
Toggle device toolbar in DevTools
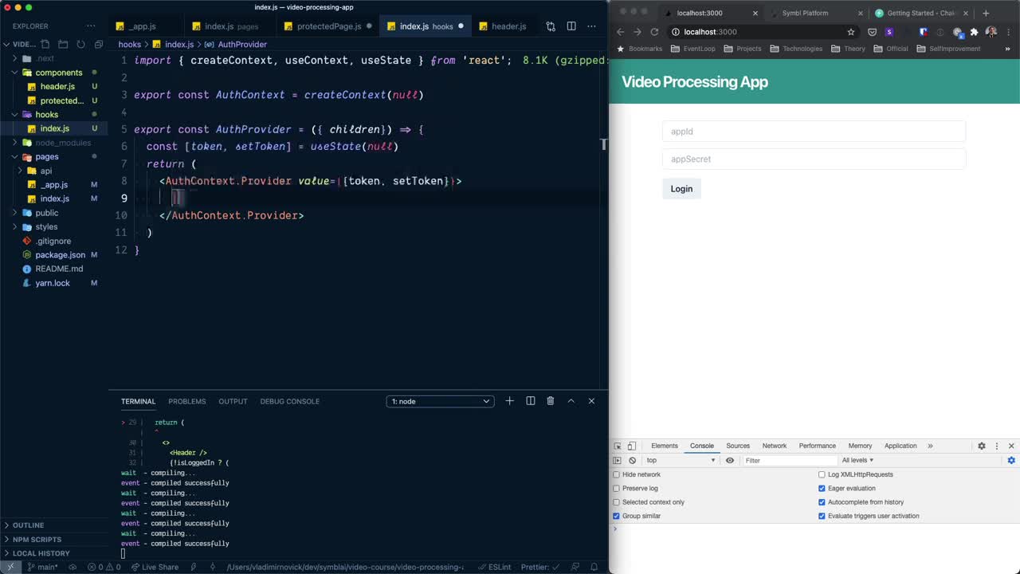(x=632, y=446)
